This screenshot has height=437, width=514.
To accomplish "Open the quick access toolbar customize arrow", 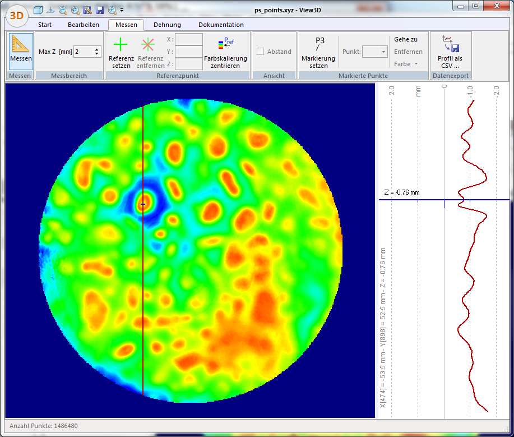I will point(122,10).
